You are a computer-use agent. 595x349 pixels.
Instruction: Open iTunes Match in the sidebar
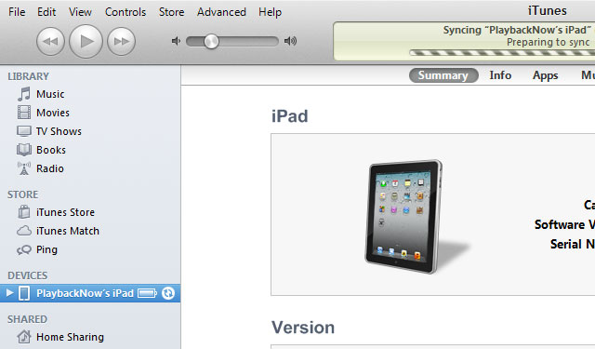(68, 231)
